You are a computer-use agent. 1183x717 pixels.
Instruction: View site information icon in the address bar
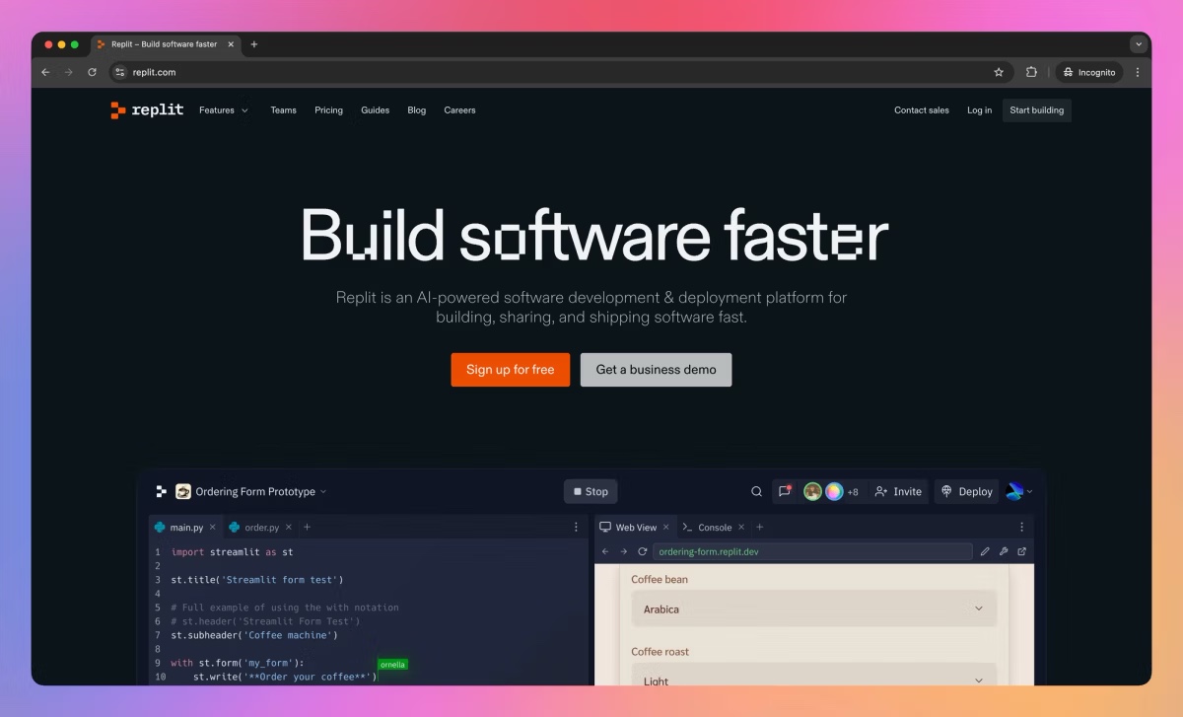(120, 72)
